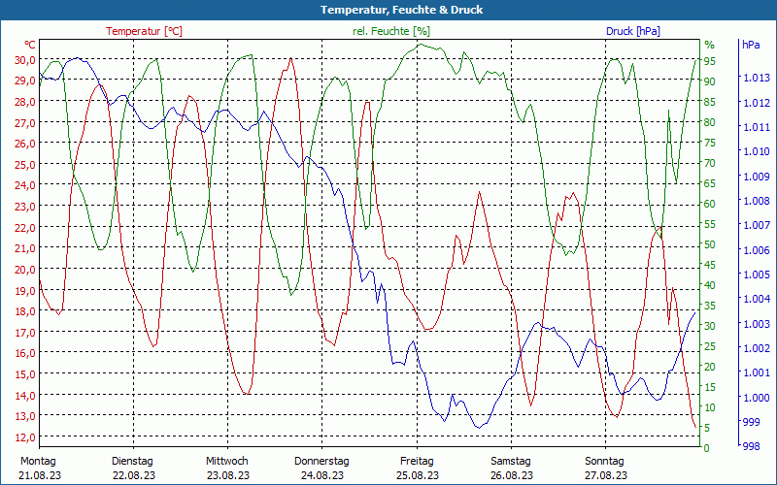Select the blue Druck [hPa] legend label

pos(632,31)
